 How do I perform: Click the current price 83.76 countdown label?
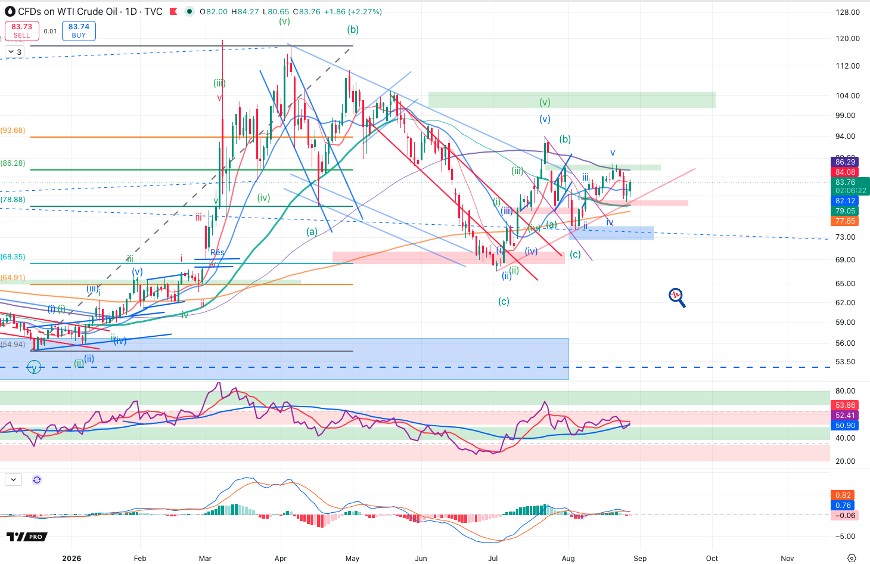pyautogui.click(x=850, y=187)
